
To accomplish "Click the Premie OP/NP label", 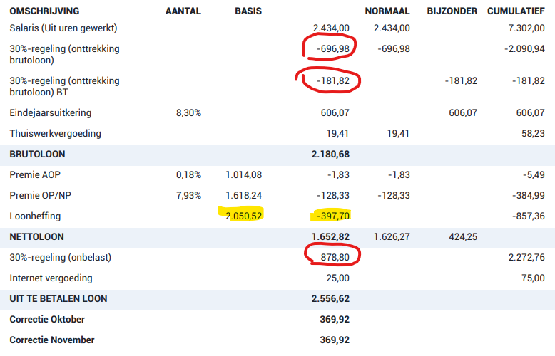I will tap(41, 196).
